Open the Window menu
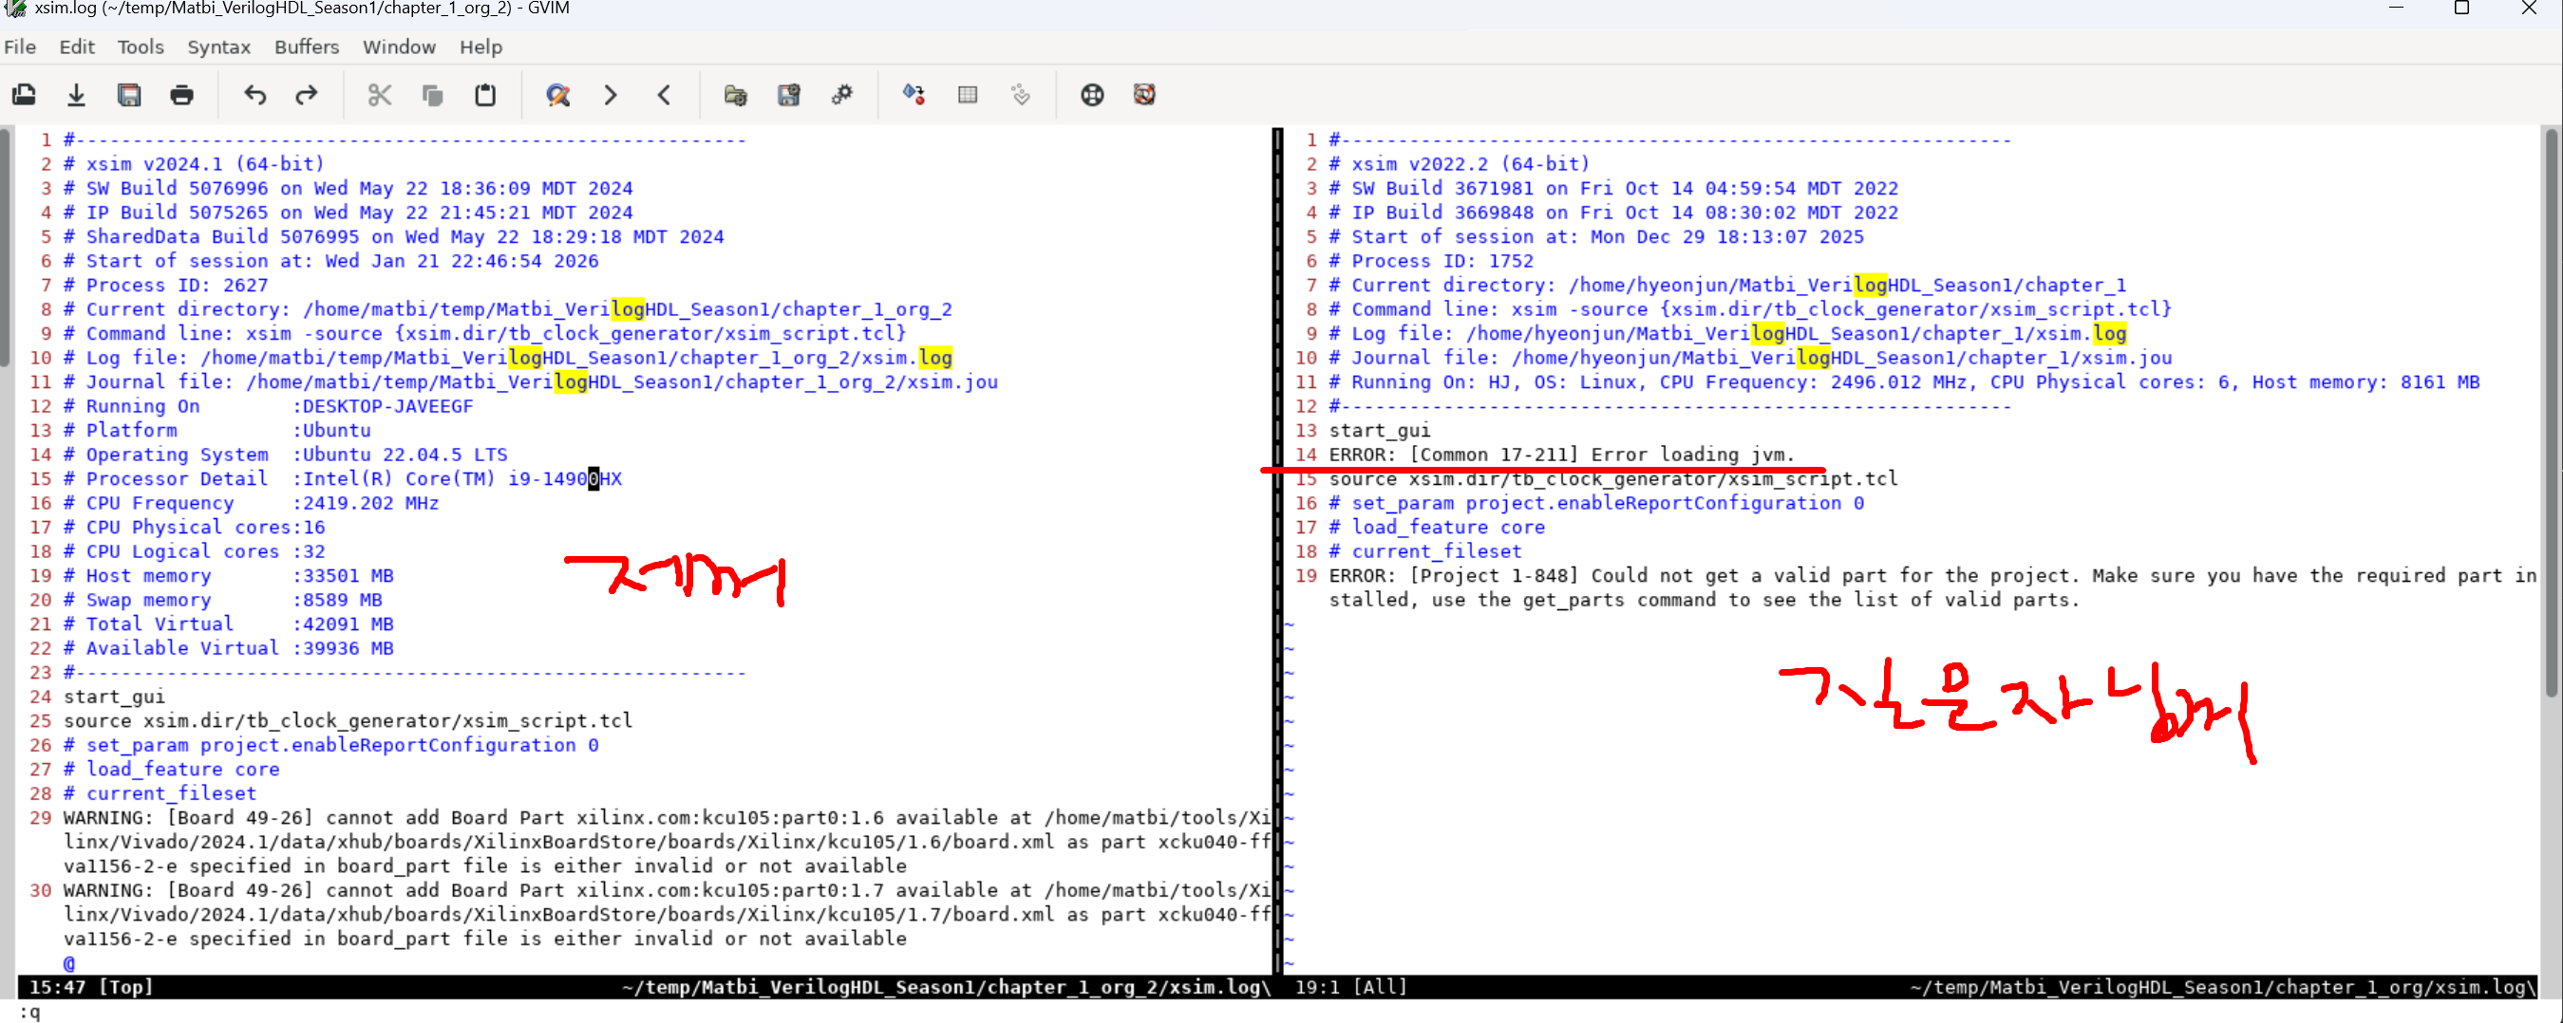Image resolution: width=2563 pixels, height=1023 pixels. tap(399, 46)
